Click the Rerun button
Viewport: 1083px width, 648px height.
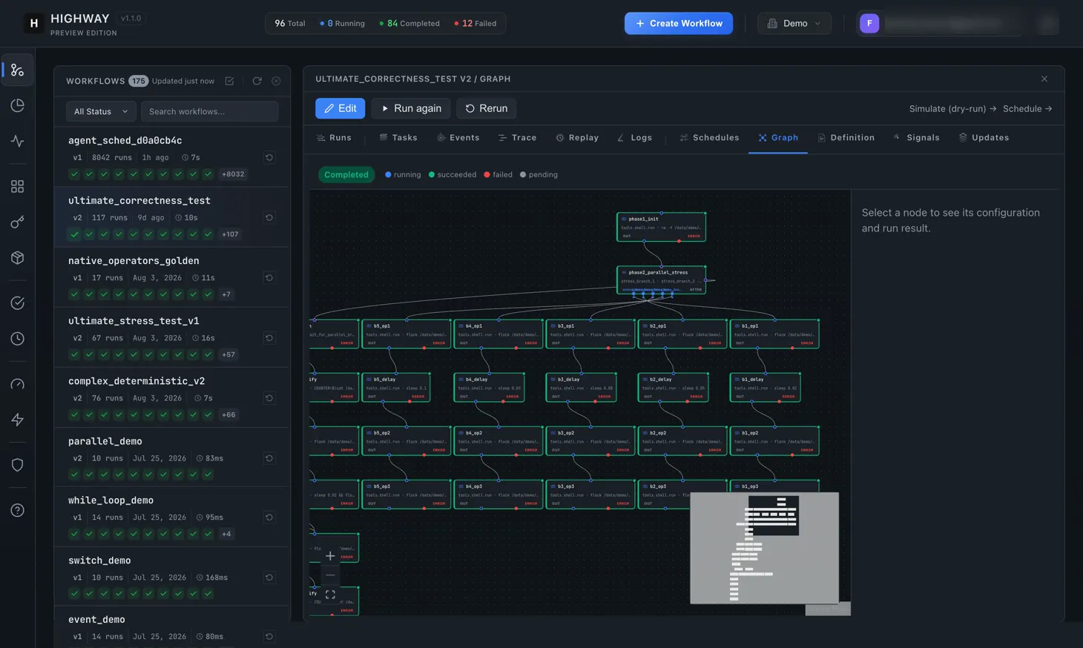pyautogui.click(x=487, y=108)
